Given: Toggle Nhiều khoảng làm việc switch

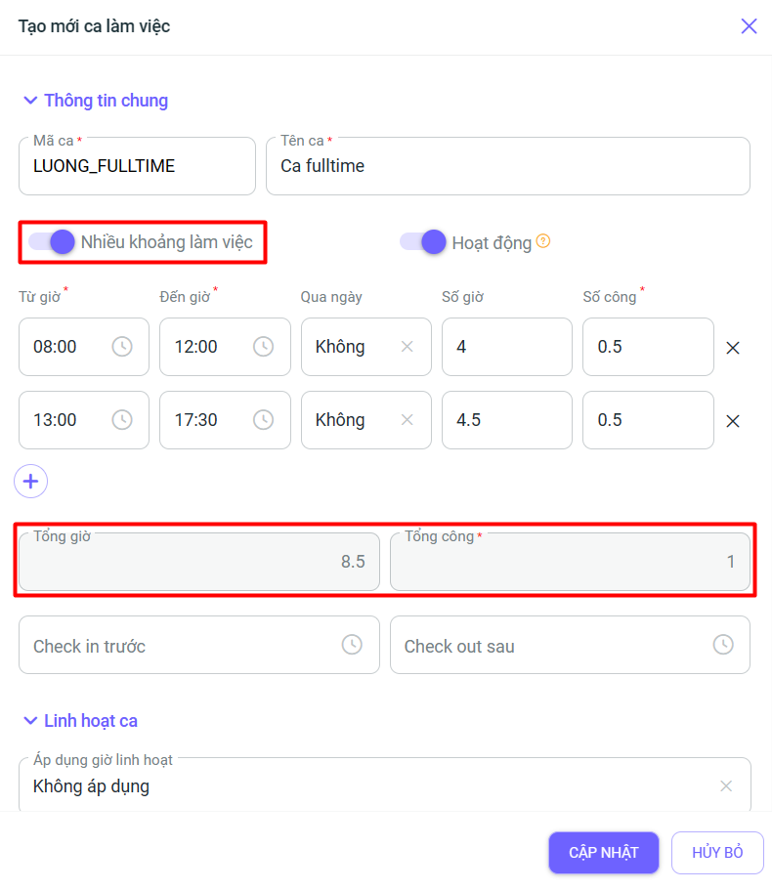Looking at the screenshot, I should click(x=52, y=242).
